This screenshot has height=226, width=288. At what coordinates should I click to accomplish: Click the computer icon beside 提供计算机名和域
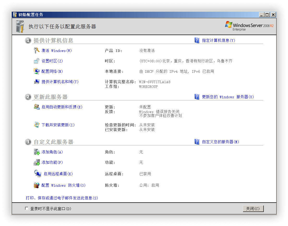[36, 82]
